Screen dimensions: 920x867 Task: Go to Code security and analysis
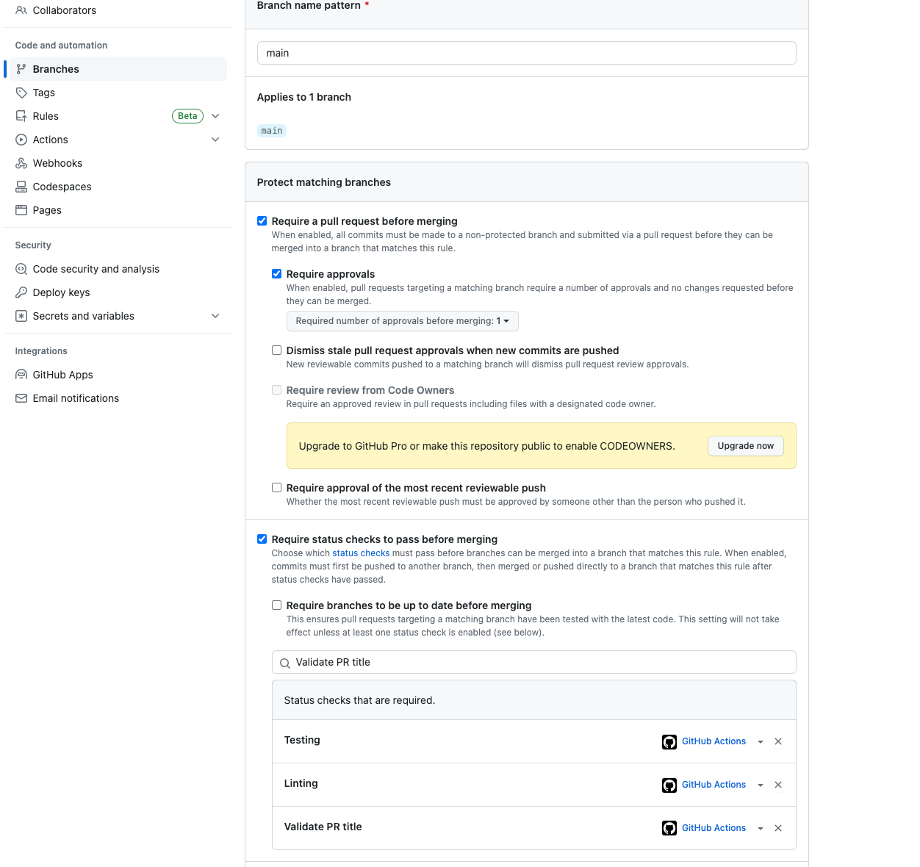[96, 269]
